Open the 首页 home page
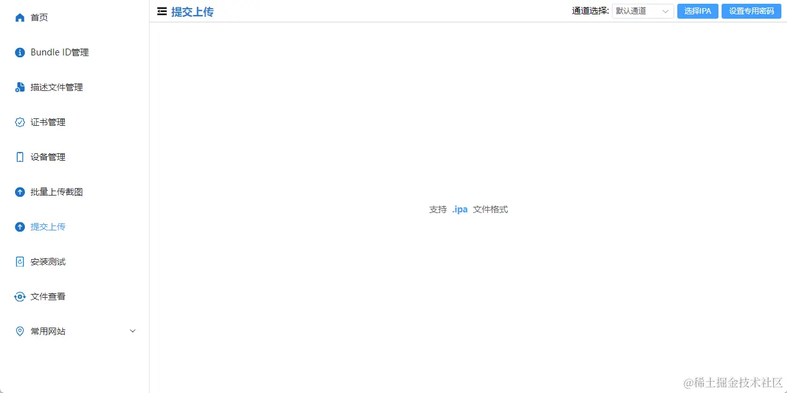Image resolution: width=787 pixels, height=393 pixels. point(39,17)
